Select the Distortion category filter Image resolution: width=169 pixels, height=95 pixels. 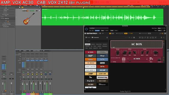pos(105,44)
